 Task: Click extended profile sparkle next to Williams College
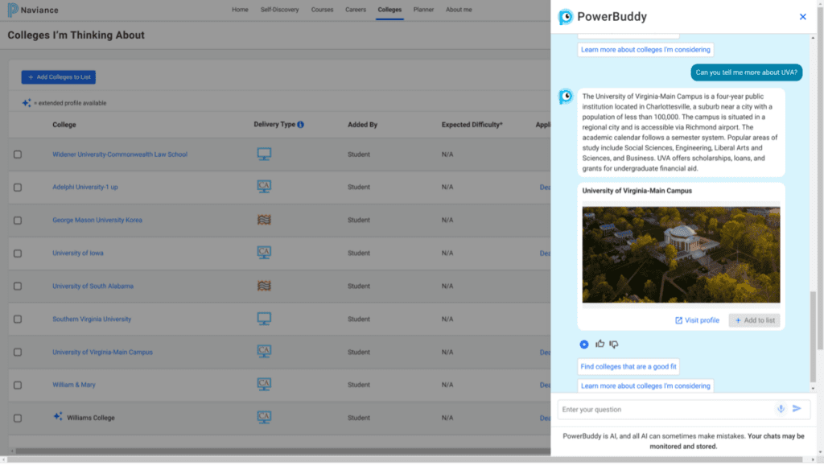click(58, 417)
